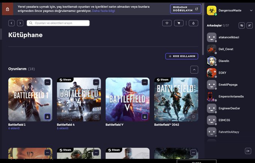The image size is (255, 163).
Task: Click the Steam badge on Battlefield 4
Action: [65, 80]
